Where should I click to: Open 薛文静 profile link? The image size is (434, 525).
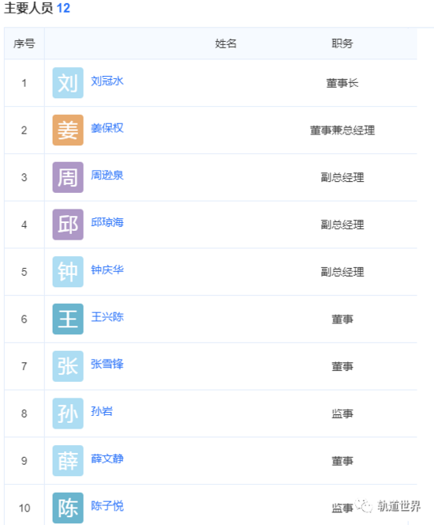tap(107, 459)
